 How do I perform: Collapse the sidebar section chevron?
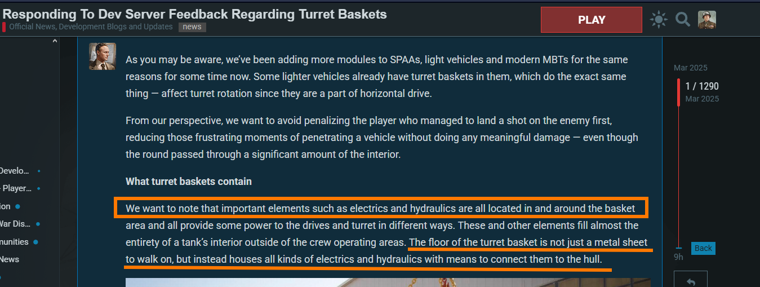click(x=55, y=41)
